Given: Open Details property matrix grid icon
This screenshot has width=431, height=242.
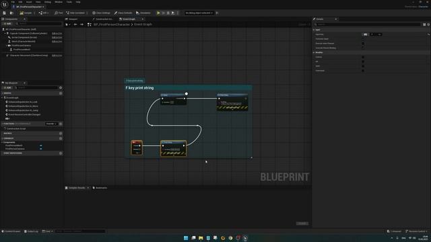Looking at the screenshot, I should click(424, 24).
